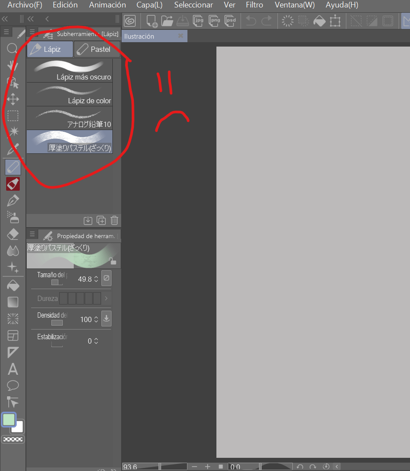
Task: Select the Hand move-view tool
Action: click(12, 65)
